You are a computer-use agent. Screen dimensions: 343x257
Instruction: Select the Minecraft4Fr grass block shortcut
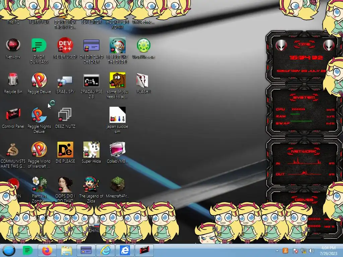[117, 187]
